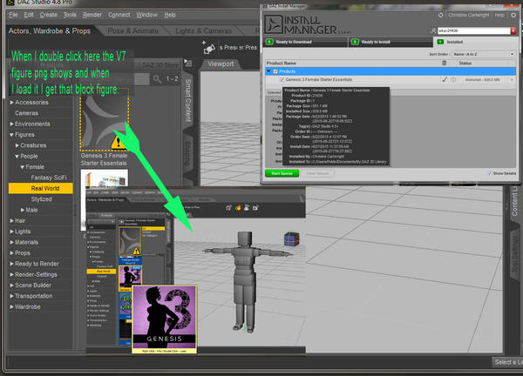Screen dimensions: 523x376
Task: Open the Connect menu
Action: coord(119,15)
